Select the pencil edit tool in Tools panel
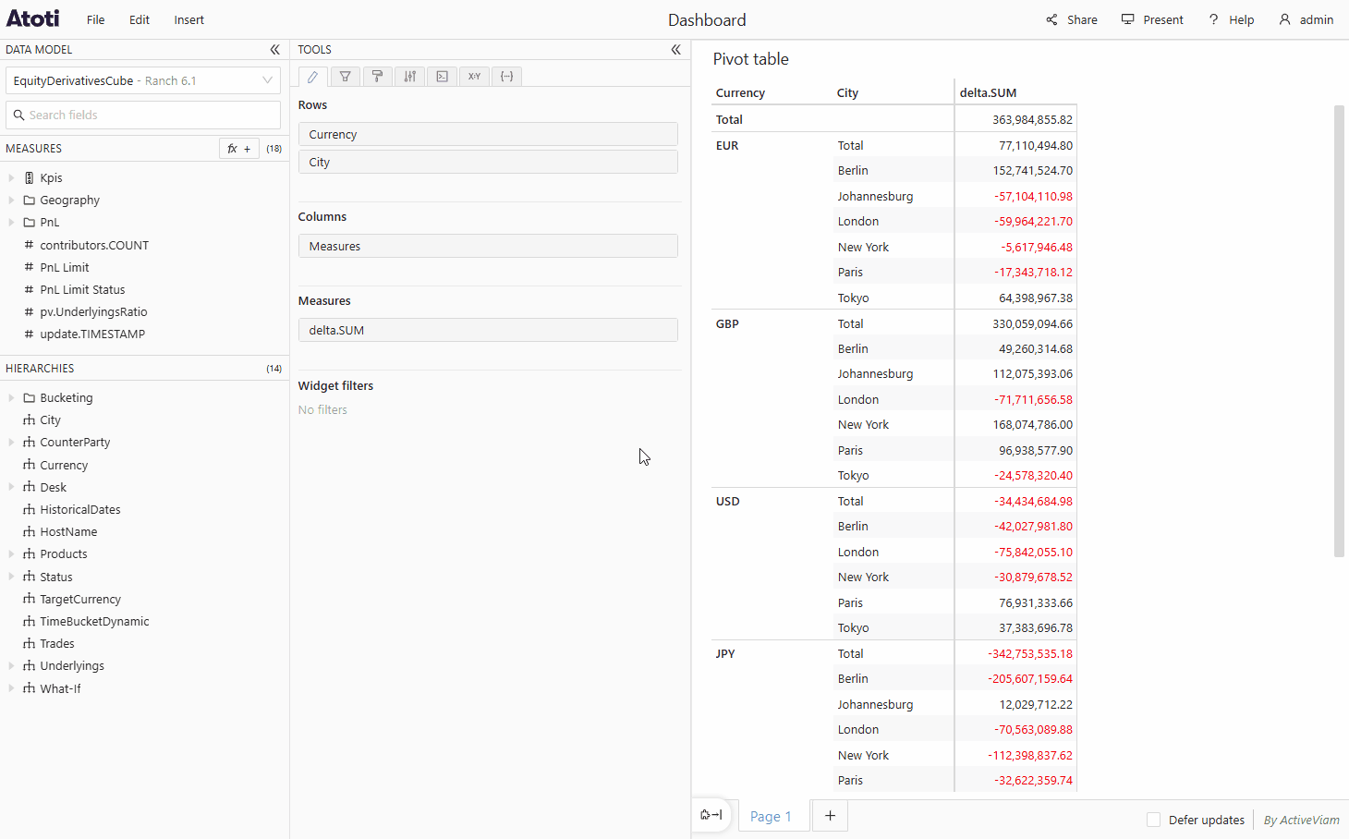 point(312,76)
